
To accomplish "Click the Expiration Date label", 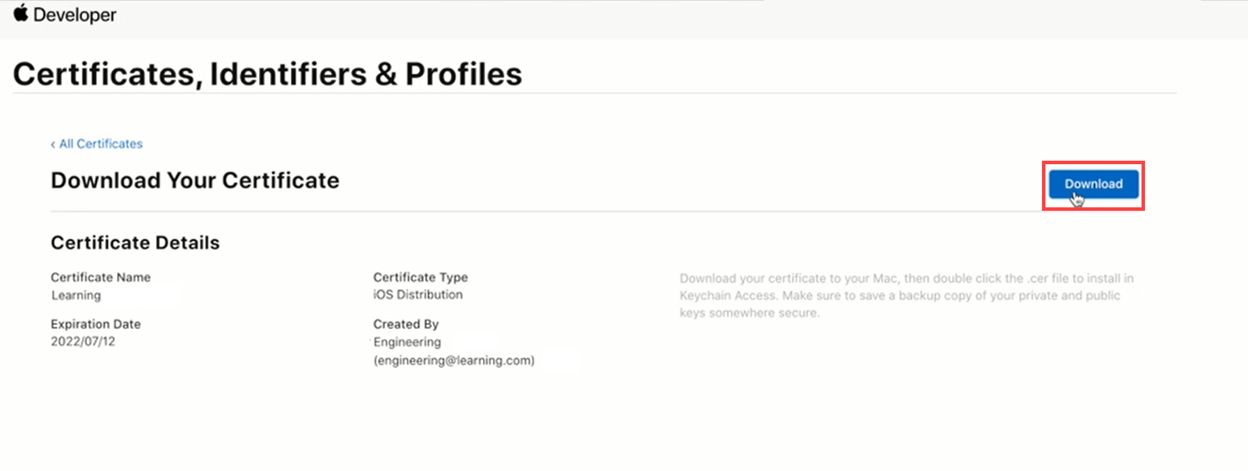I will pos(95,324).
